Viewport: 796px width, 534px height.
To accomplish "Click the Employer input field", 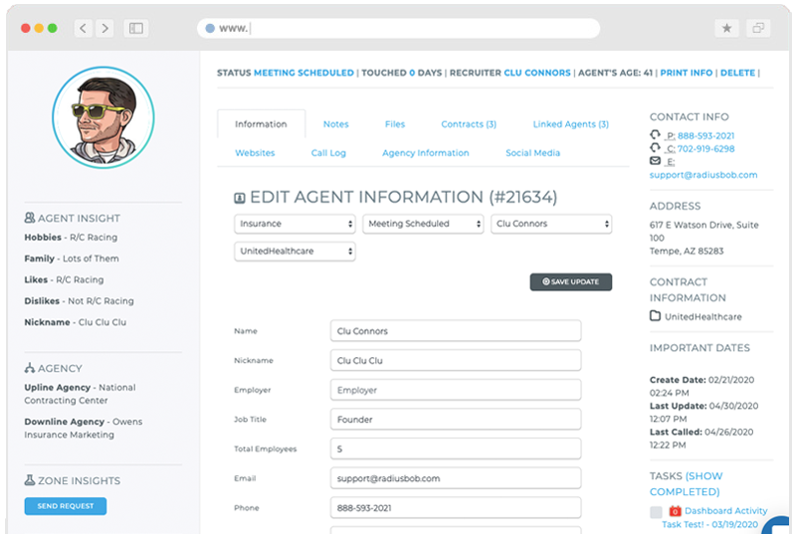I will (x=456, y=390).
